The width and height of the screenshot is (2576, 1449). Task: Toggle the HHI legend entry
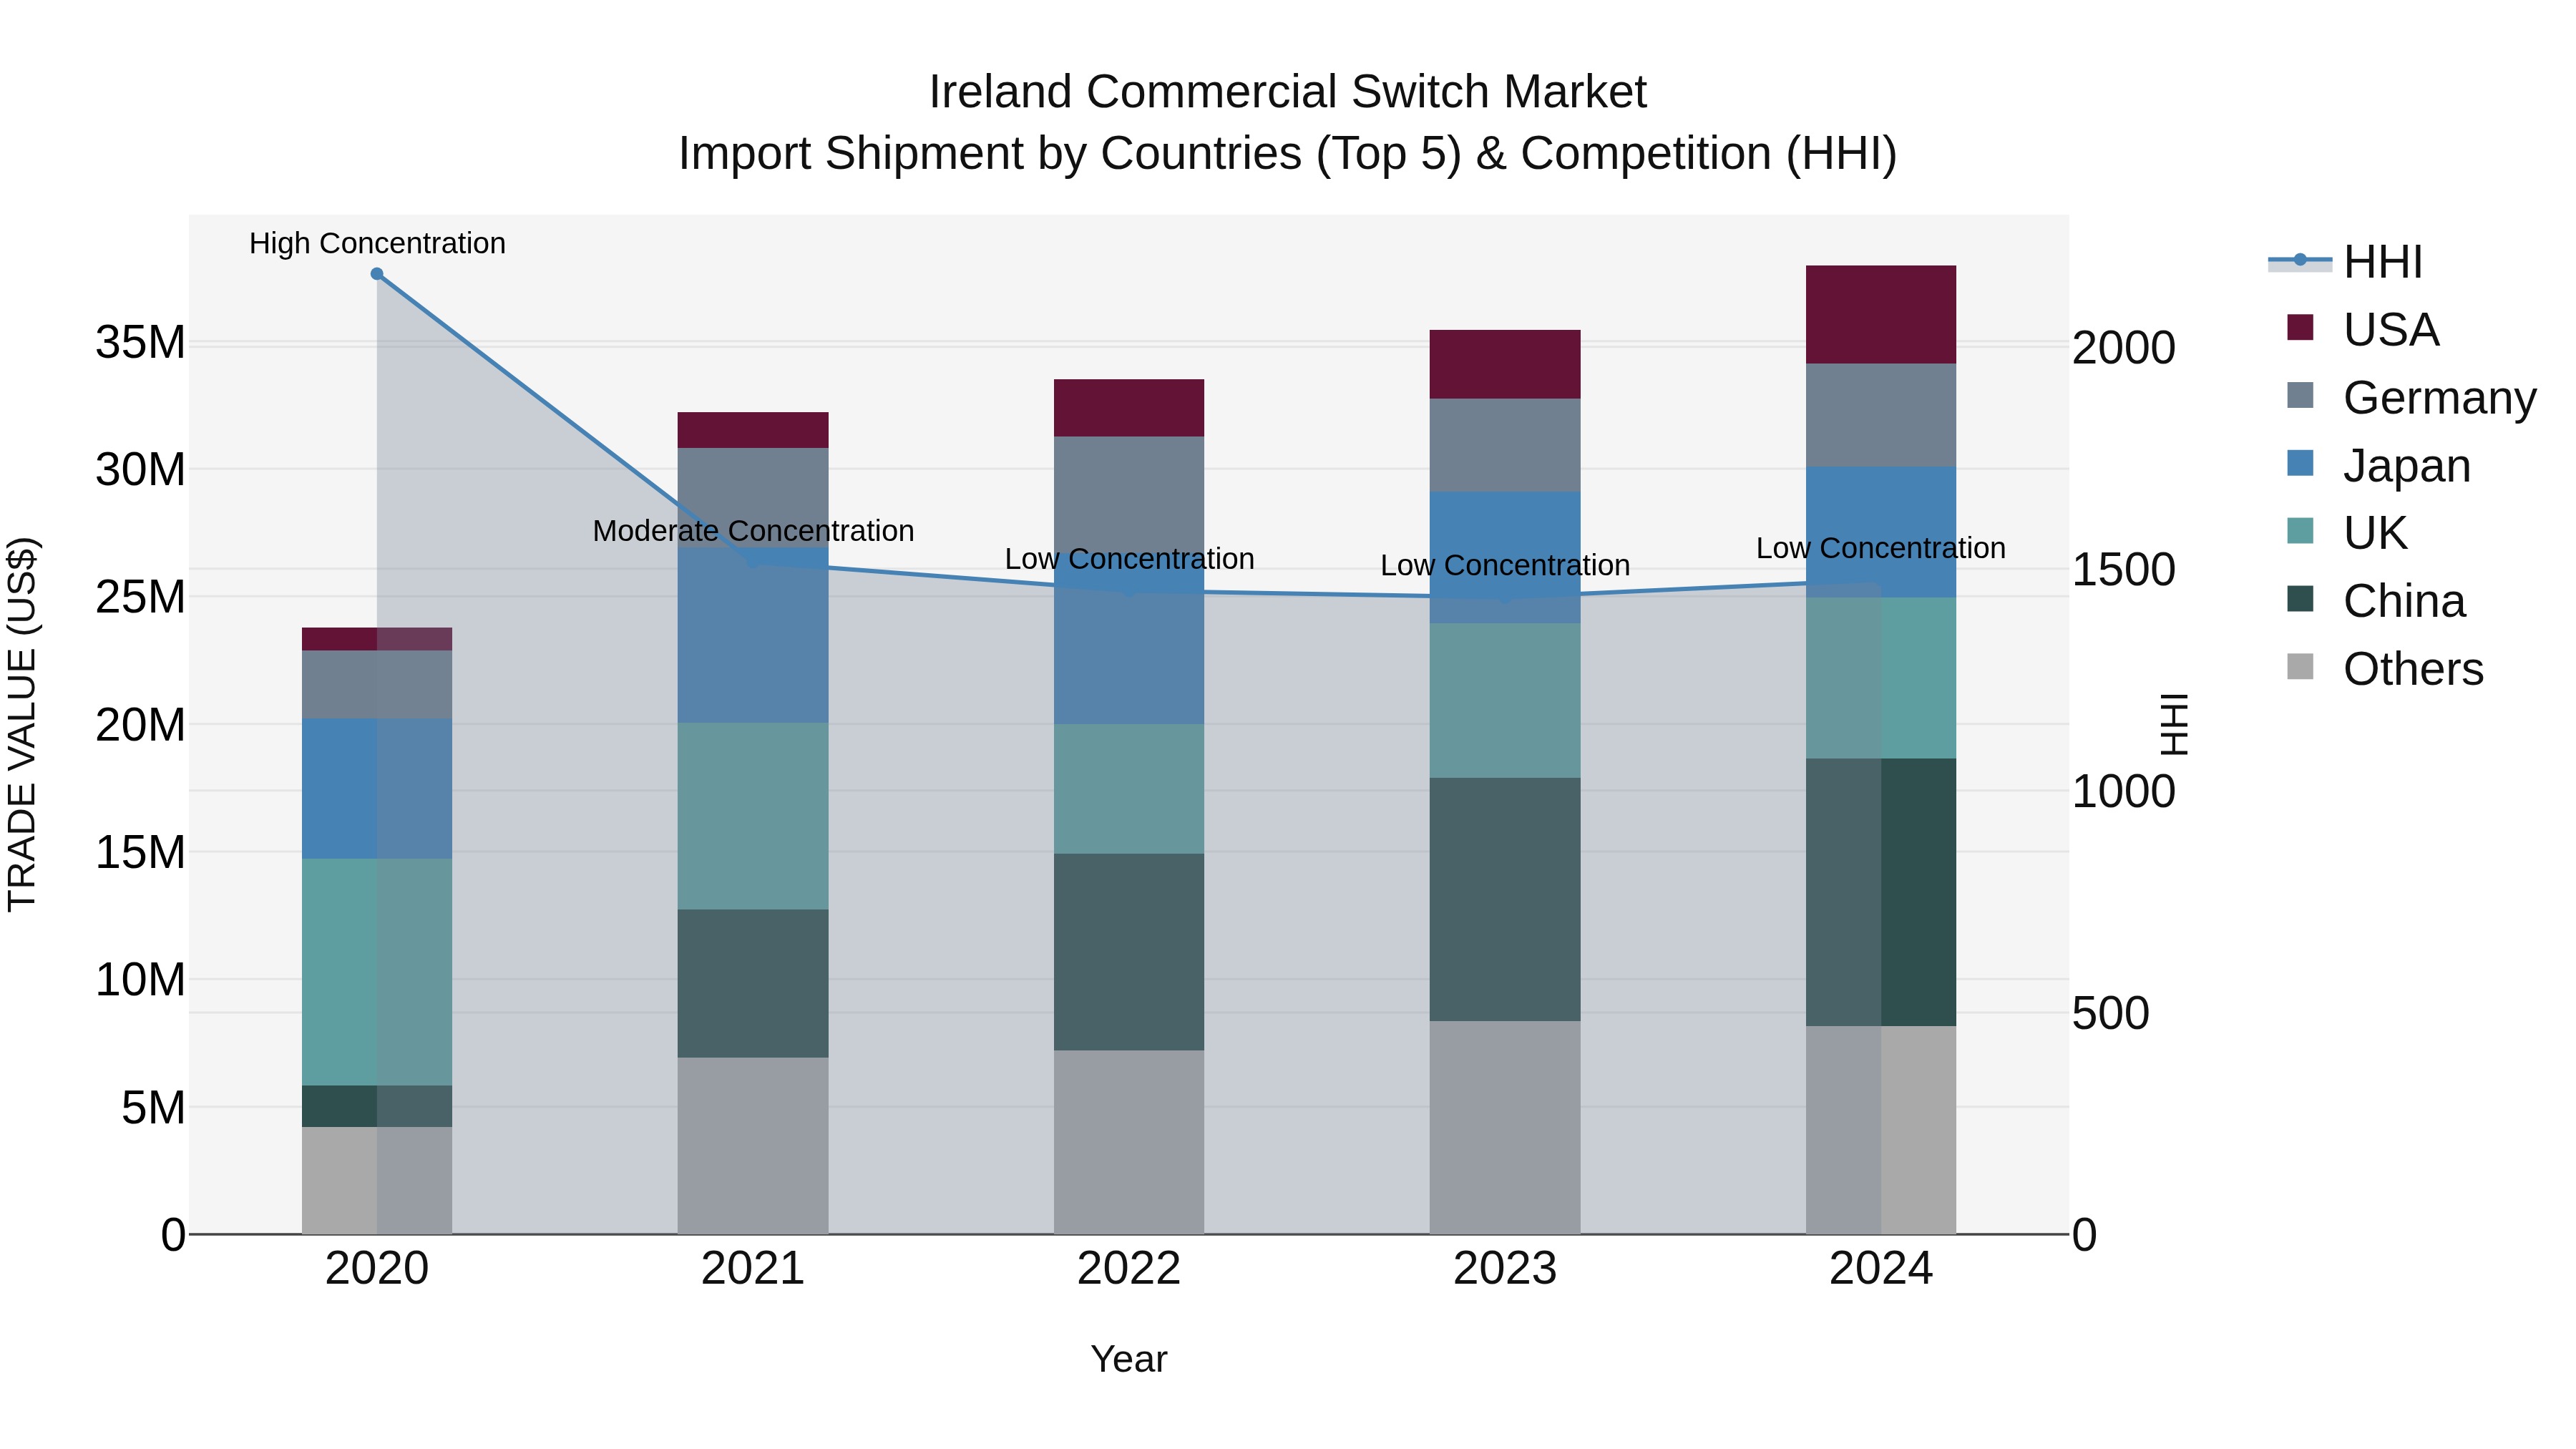coord(2345,262)
